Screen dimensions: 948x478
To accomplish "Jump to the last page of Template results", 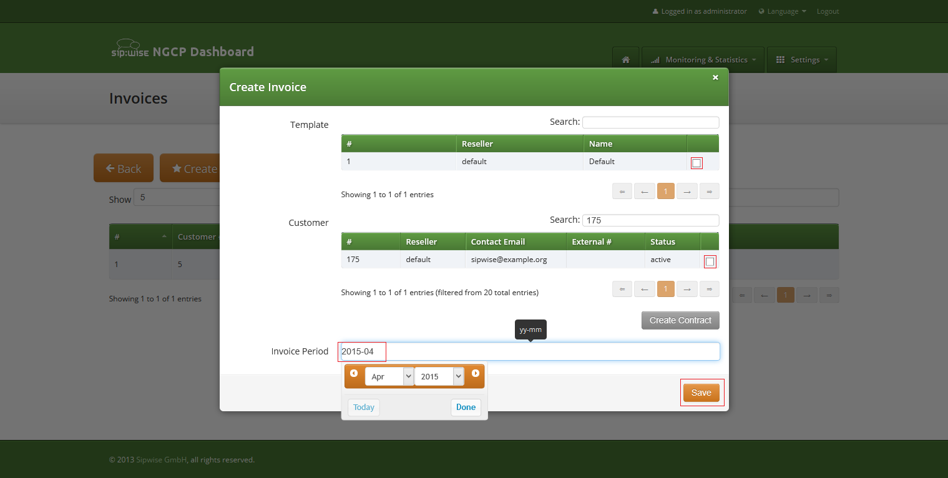I will coord(710,191).
